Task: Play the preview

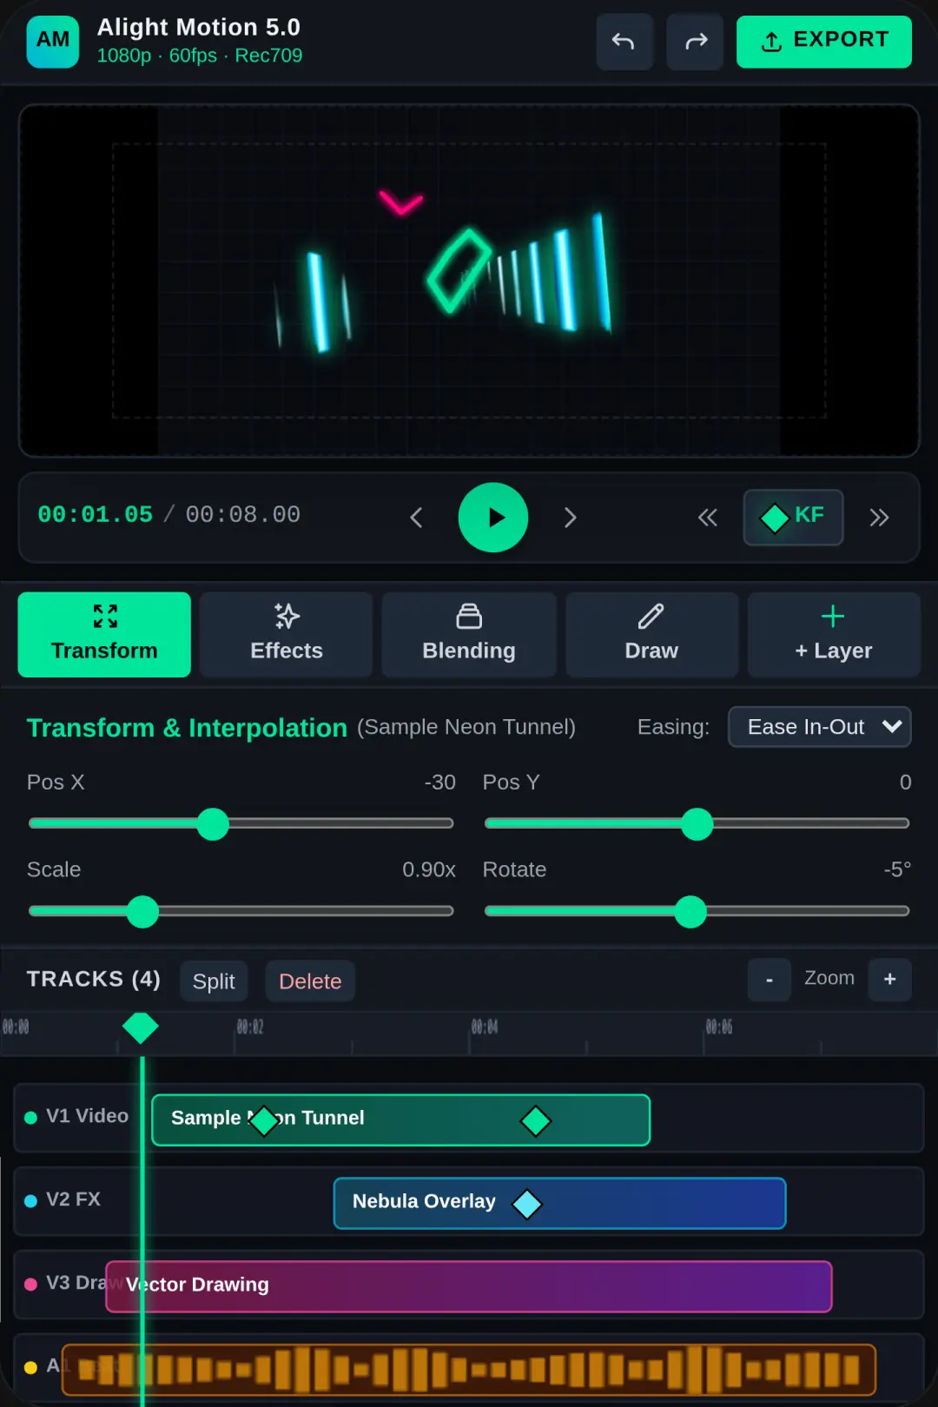Action: pyautogui.click(x=493, y=518)
